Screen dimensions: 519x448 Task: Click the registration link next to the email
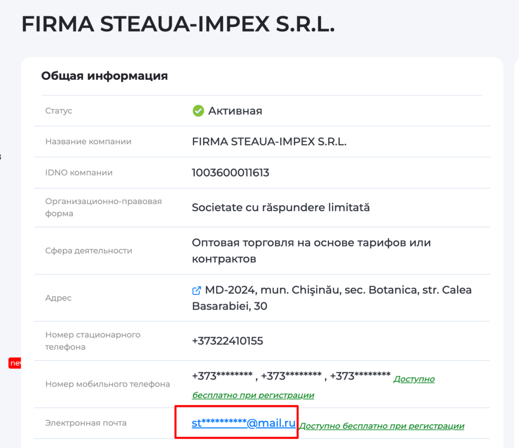point(381,426)
